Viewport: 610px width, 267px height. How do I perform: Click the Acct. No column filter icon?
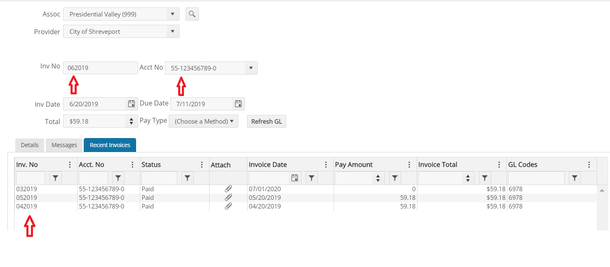point(118,178)
